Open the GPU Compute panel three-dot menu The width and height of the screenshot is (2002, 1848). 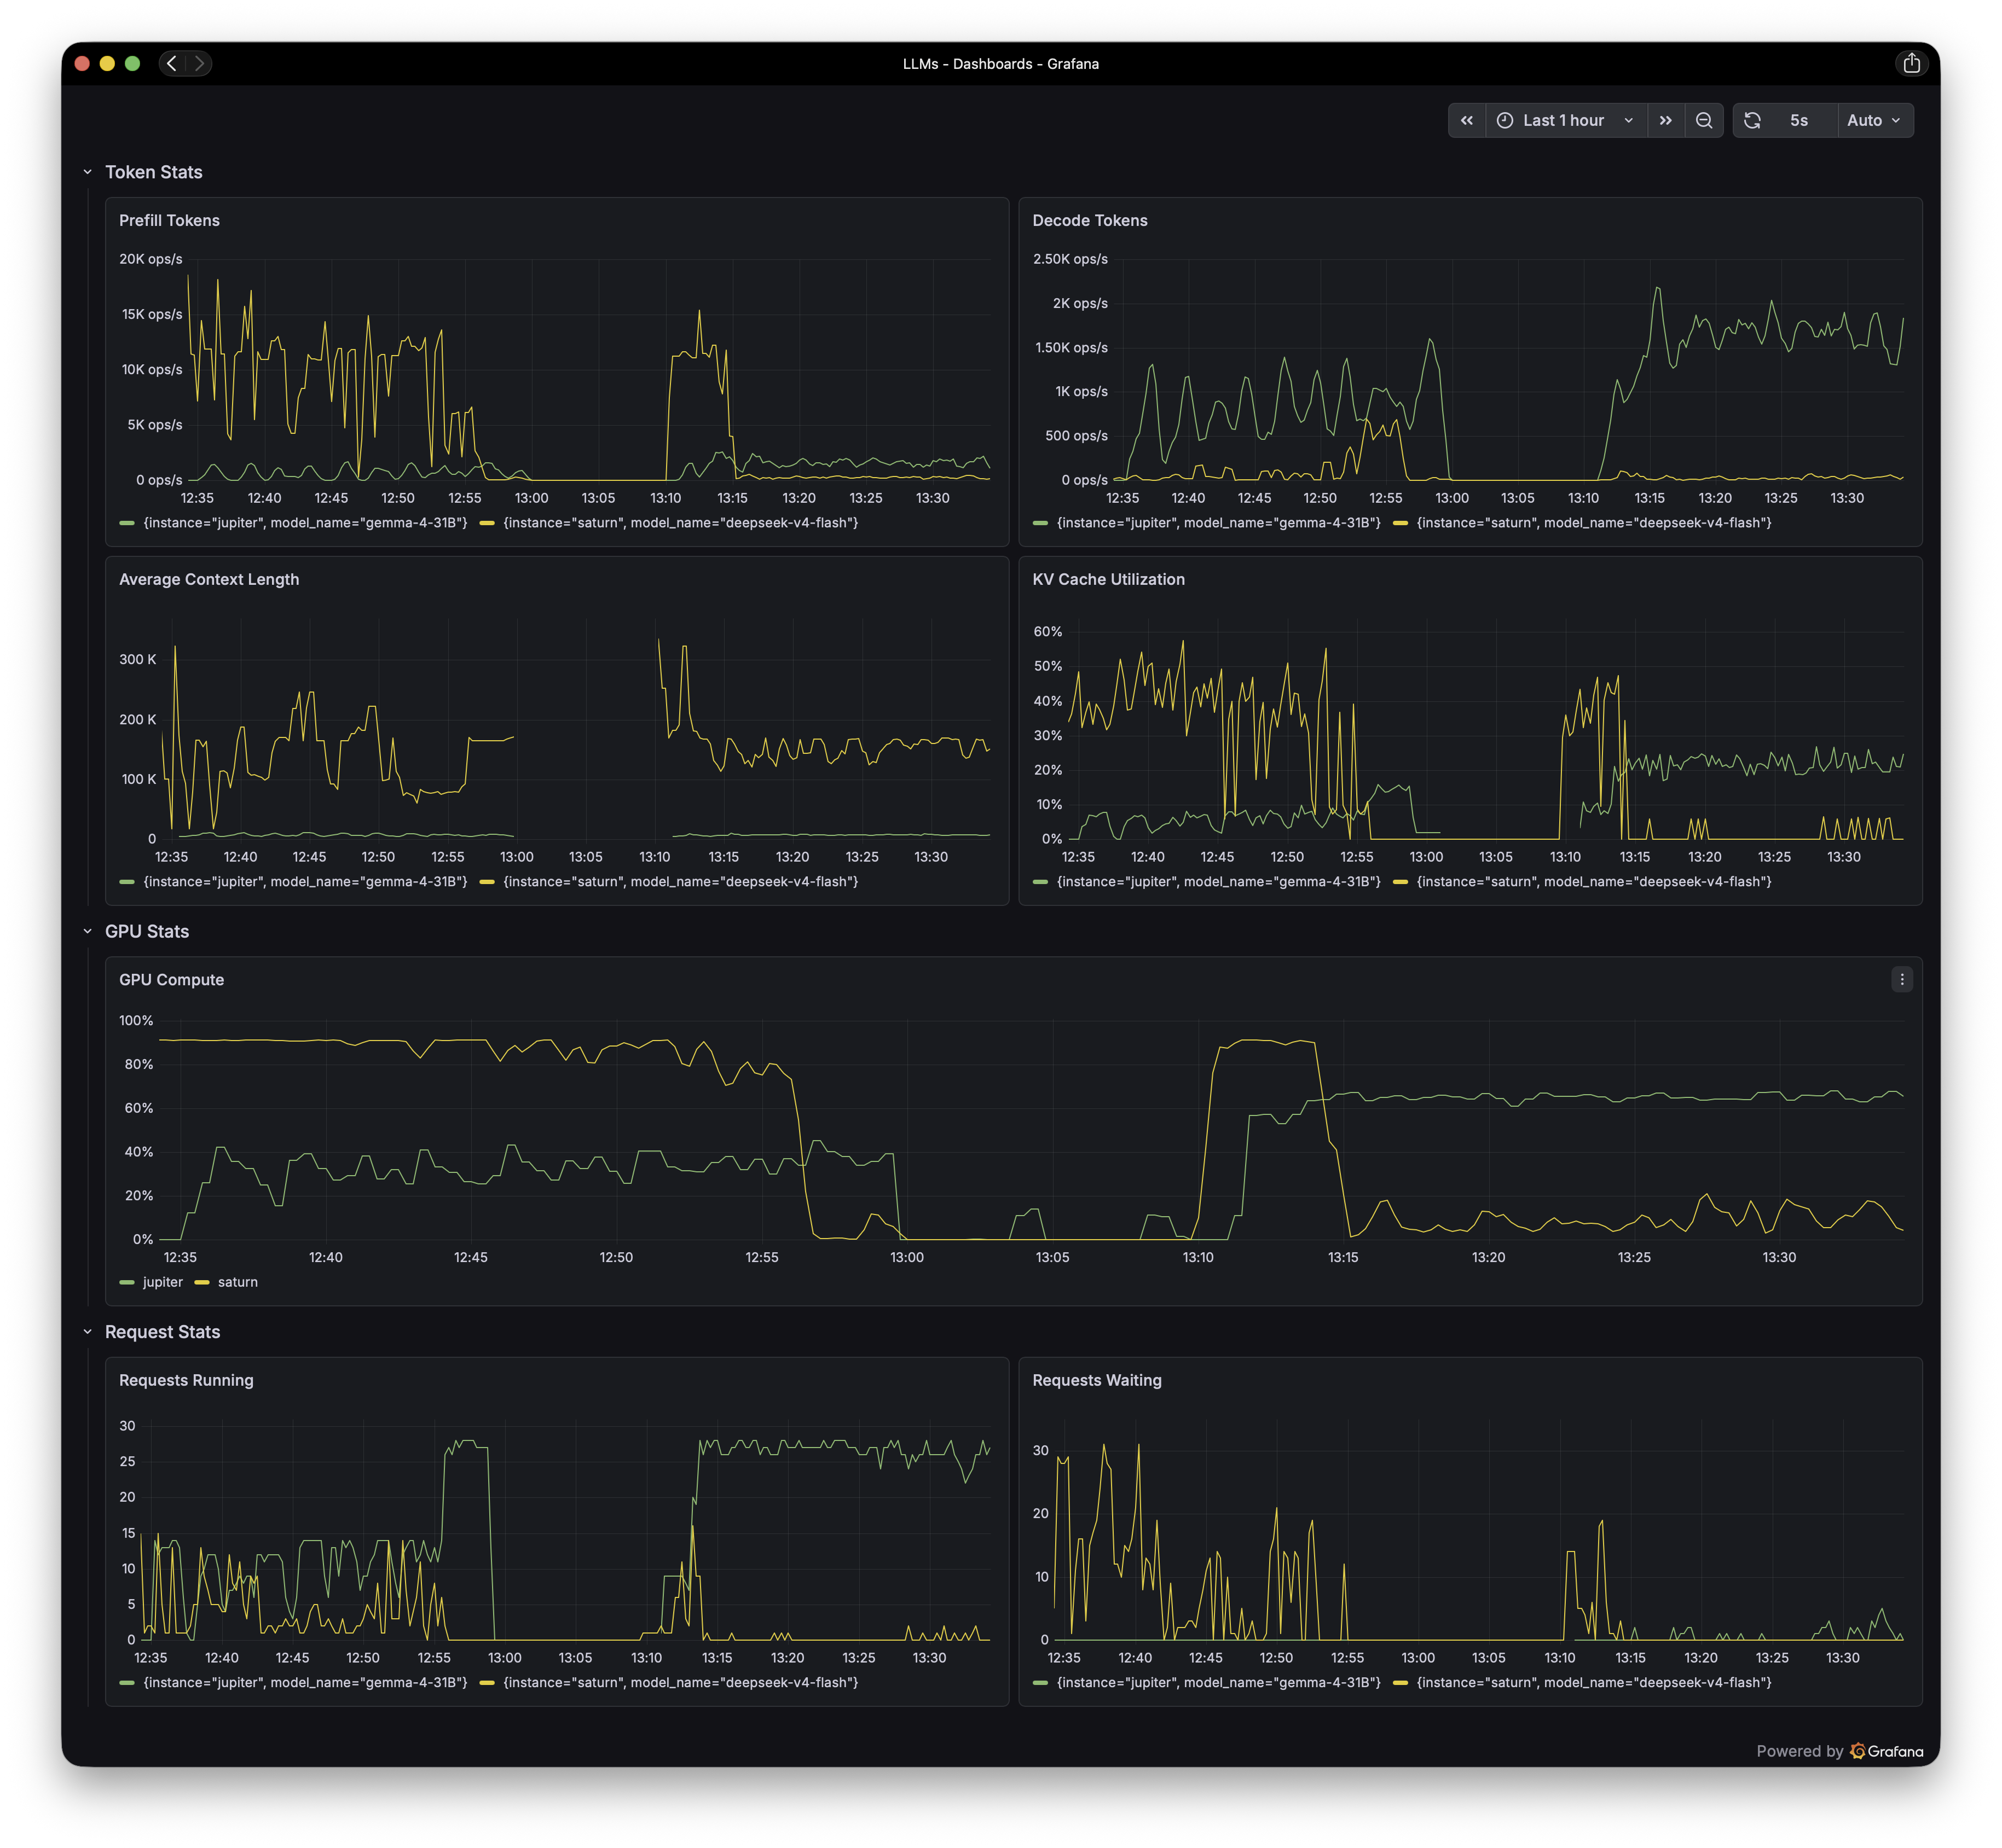(x=1902, y=979)
